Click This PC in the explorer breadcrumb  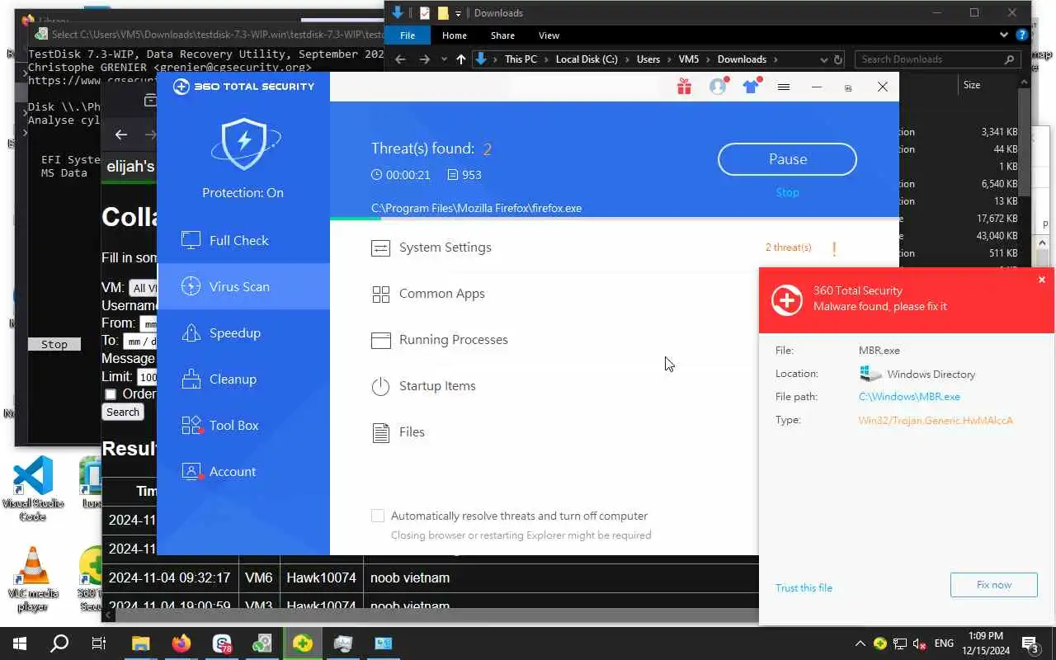521,59
